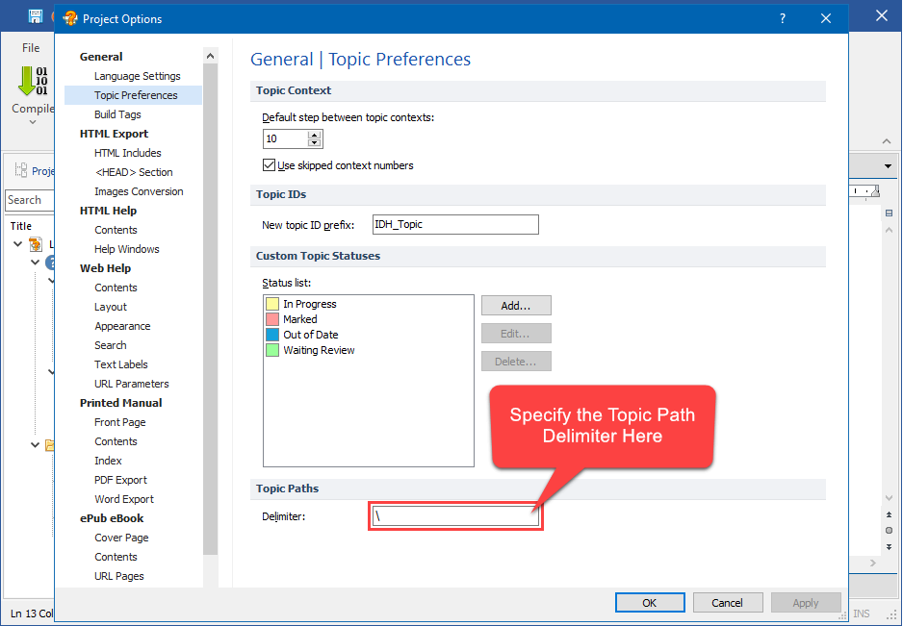
Task: Open Printed Manual Index page
Action: click(x=108, y=461)
